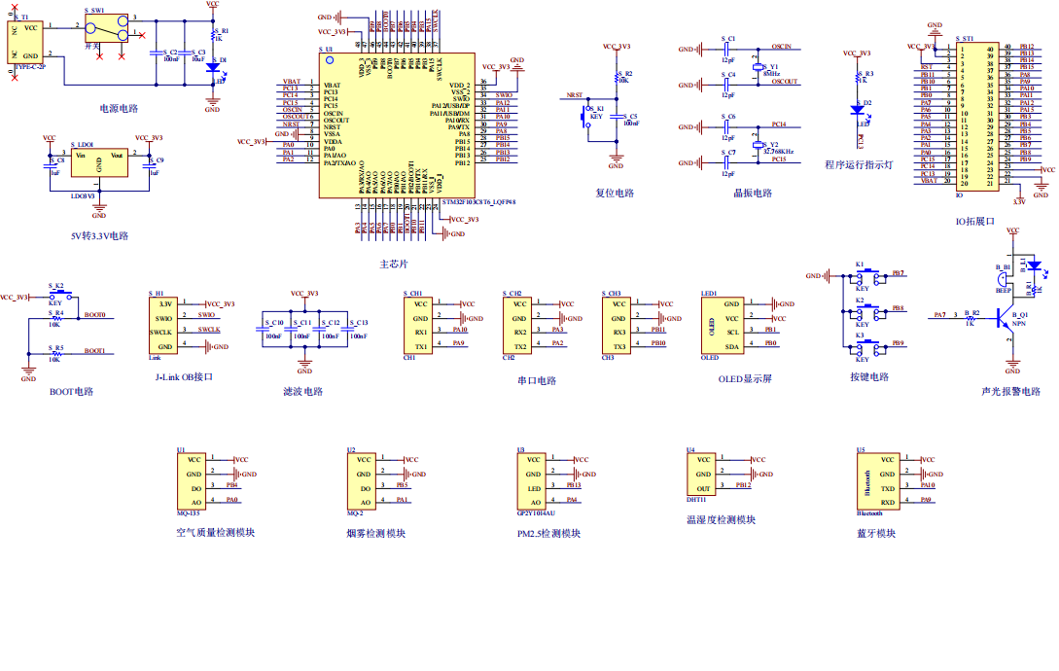This screenshot has width=1059, height=671.
Task: Click the 'J-Link OB接口' section label
Action: pos(184,377)
